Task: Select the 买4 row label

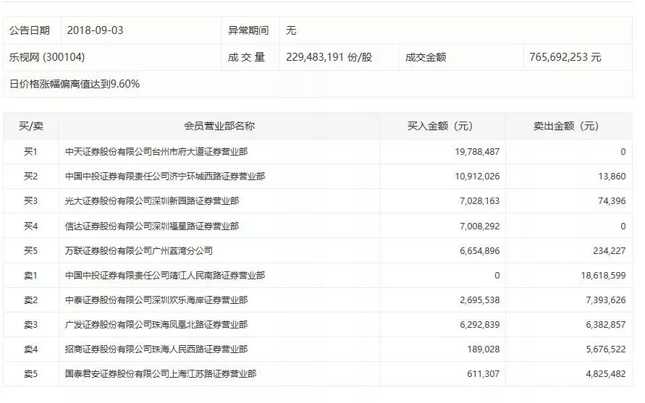Action: click(x=31, y=226)
